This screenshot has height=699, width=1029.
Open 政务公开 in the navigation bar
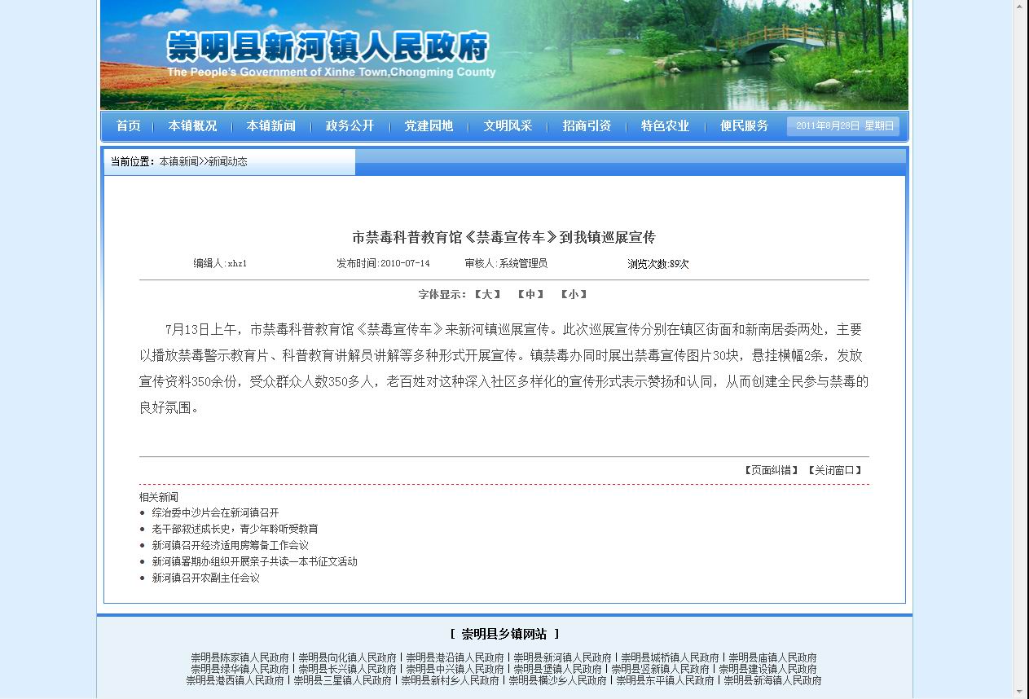350,126
